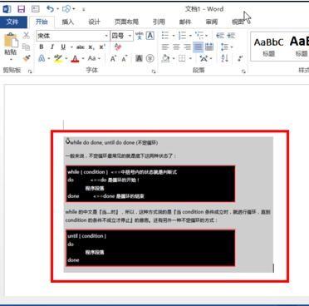Toggle superscript formatting
309x306 pixels.
point(102,47)
